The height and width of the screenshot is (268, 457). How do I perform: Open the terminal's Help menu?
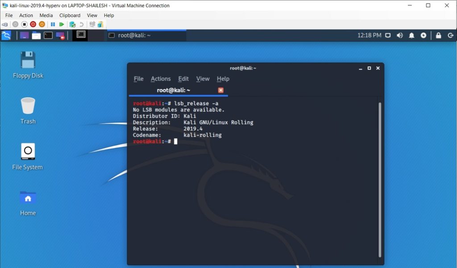[223, 78]
